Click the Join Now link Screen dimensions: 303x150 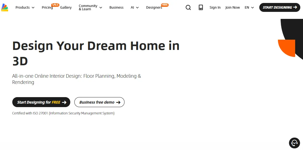pyautogui.click(x=232, y=8)
